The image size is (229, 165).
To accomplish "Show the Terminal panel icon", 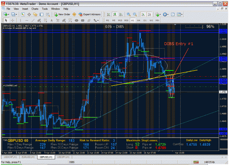I will pyautogui.click(x=41, y=14).
